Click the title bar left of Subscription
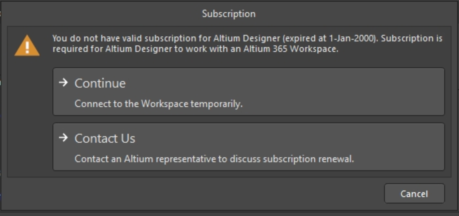 pos(98,14)
